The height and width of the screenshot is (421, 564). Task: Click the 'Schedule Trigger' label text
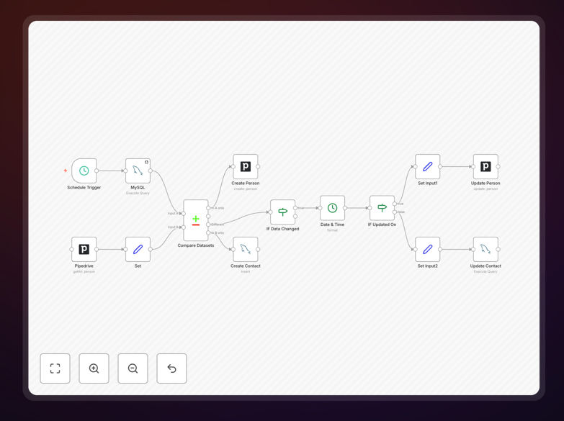click(x=84, y=188)
